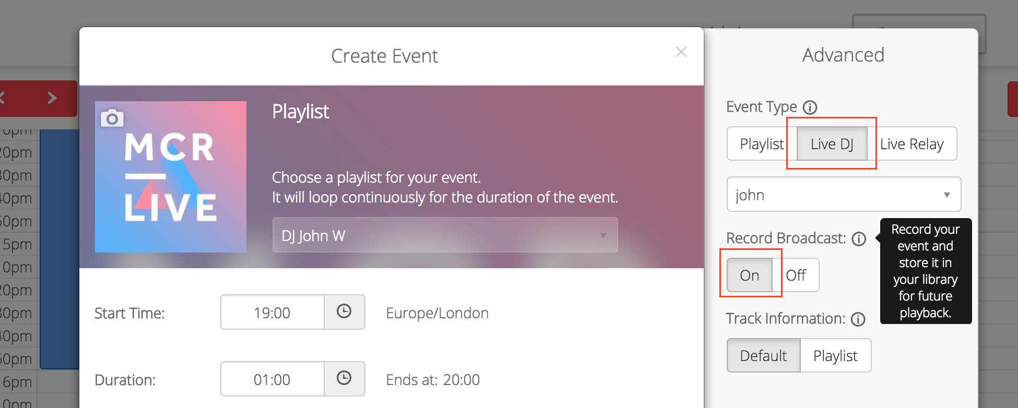The width and height of the screenshot is (1018, 408).
Task: Turn Record Broadcast Off
Action: [x=796, y=275]
